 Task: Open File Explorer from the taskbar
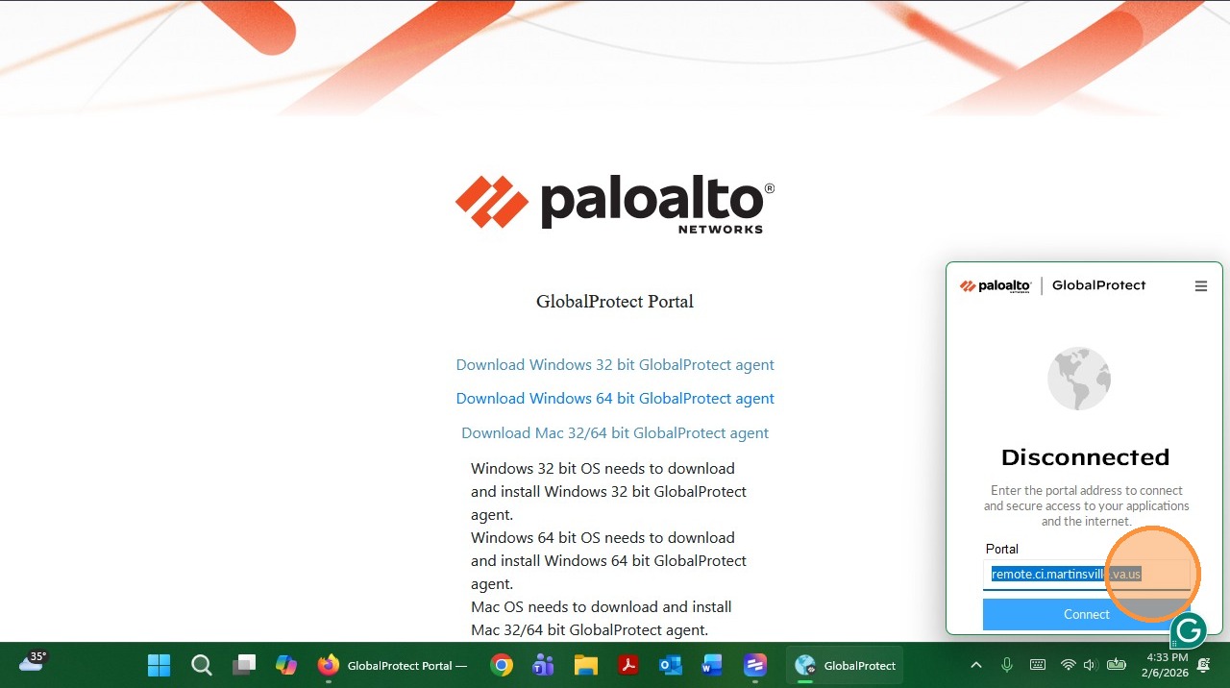[x=586, y=665]
